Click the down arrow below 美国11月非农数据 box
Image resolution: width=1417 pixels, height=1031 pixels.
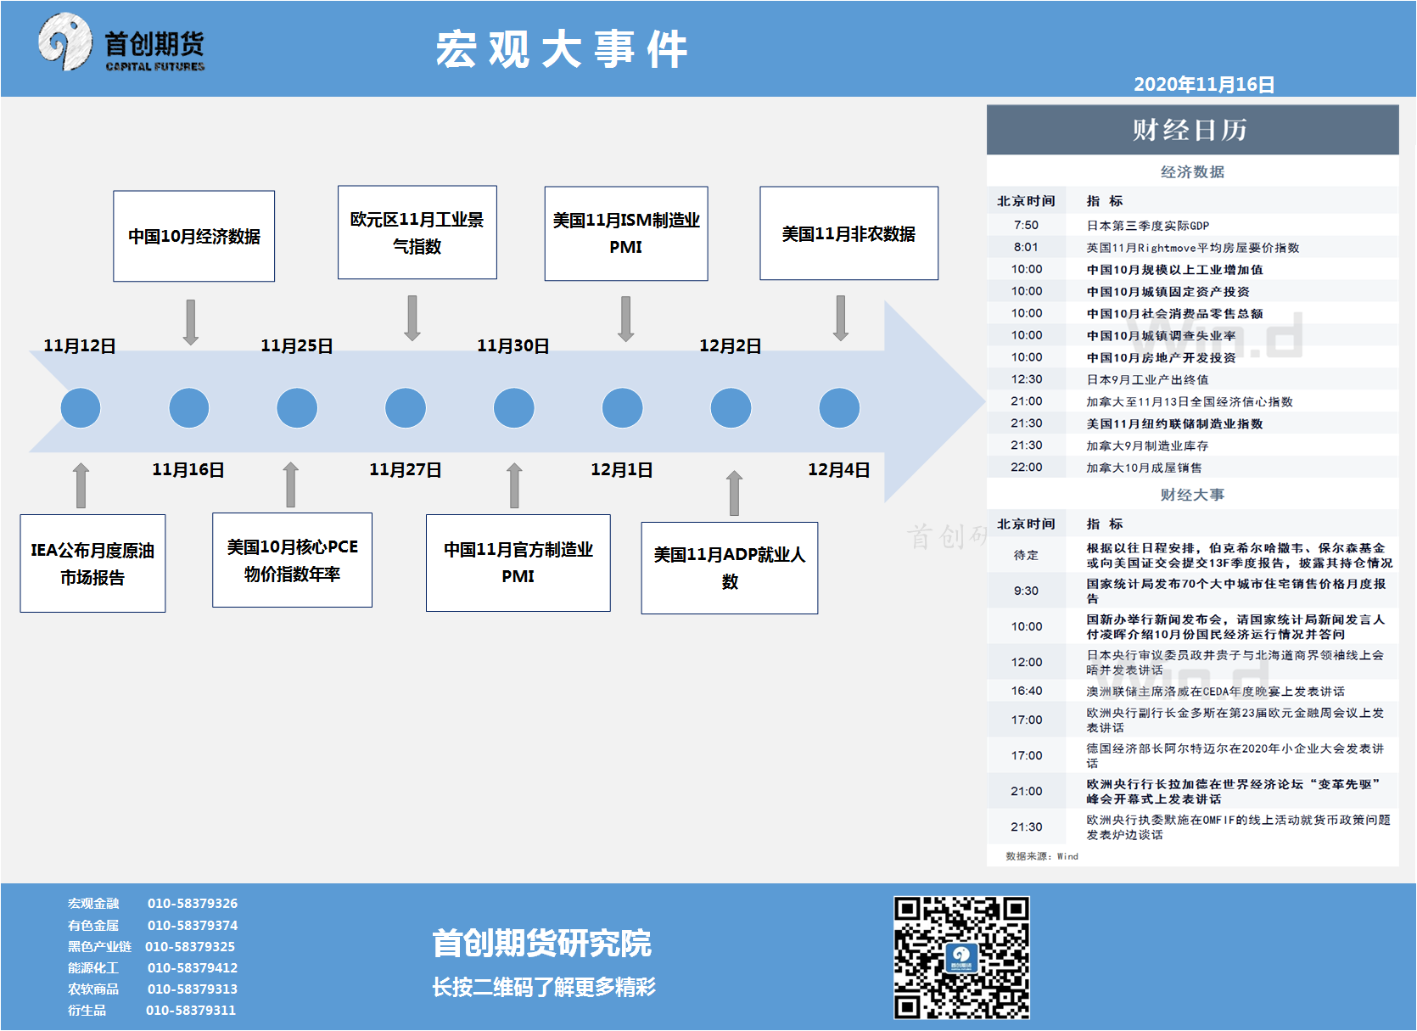(x=840, y=318)
